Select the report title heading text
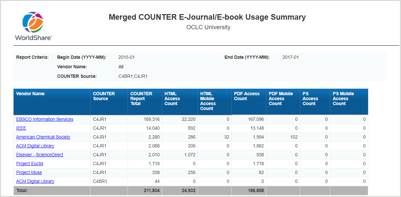 pos(207,17)
